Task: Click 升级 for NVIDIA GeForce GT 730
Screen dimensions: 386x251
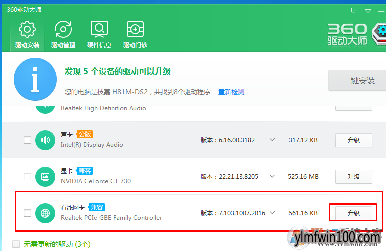Action: [x=354, y=177]
